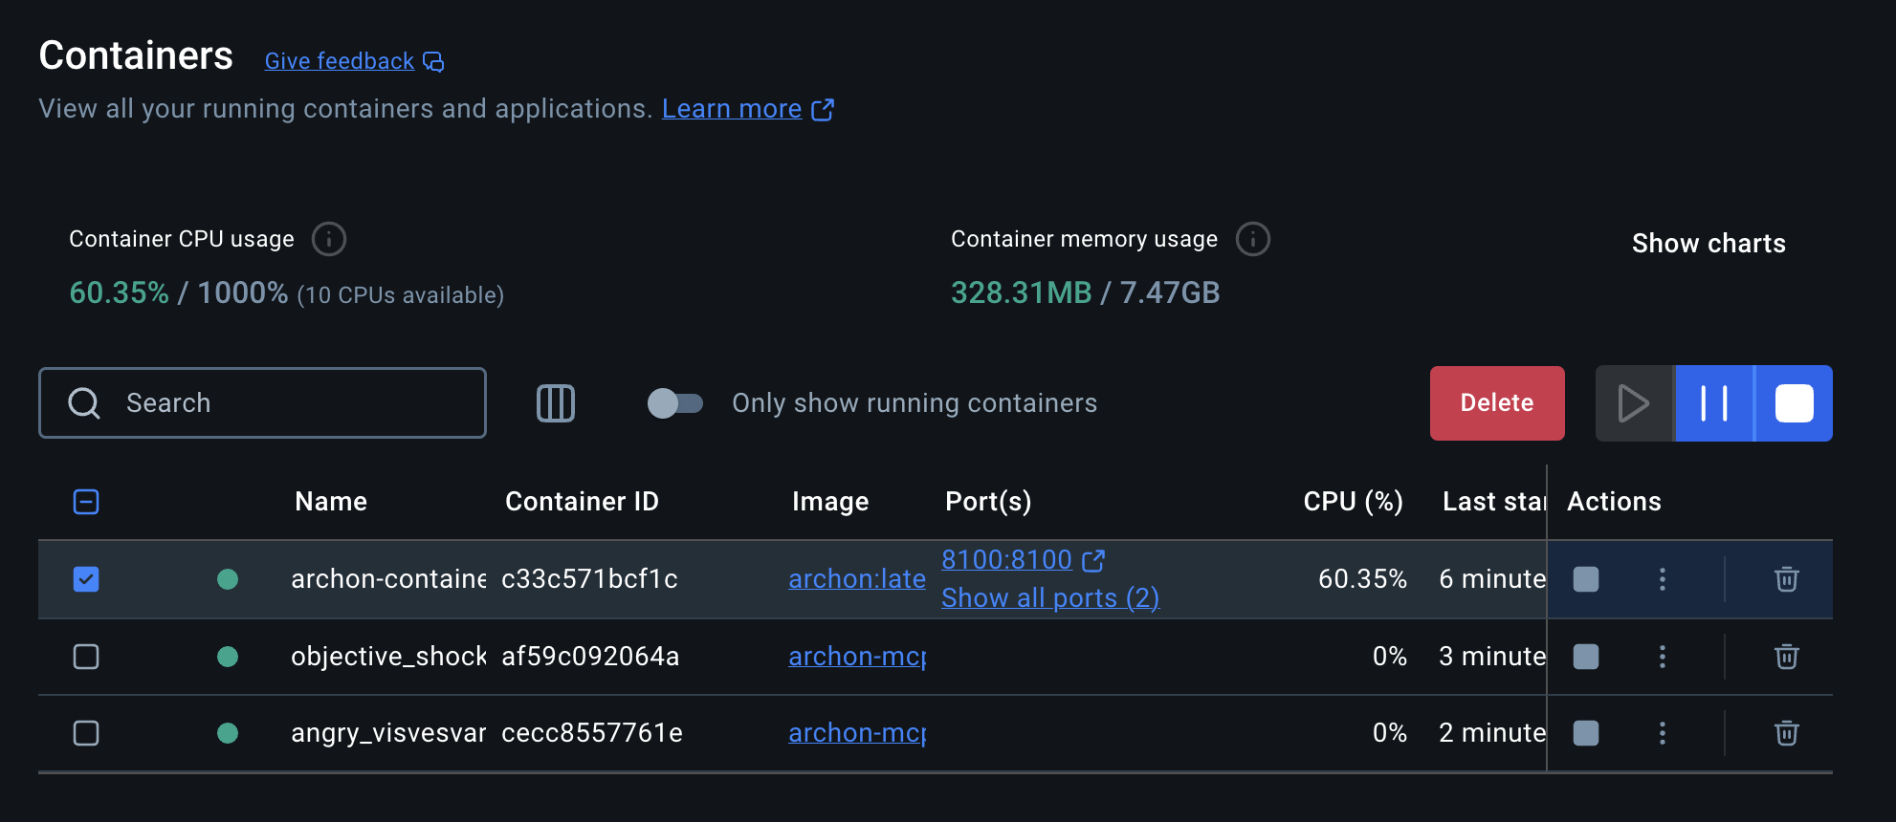Click the CPU usage info icon
The image size is (1896, 822).
point(329,239)
